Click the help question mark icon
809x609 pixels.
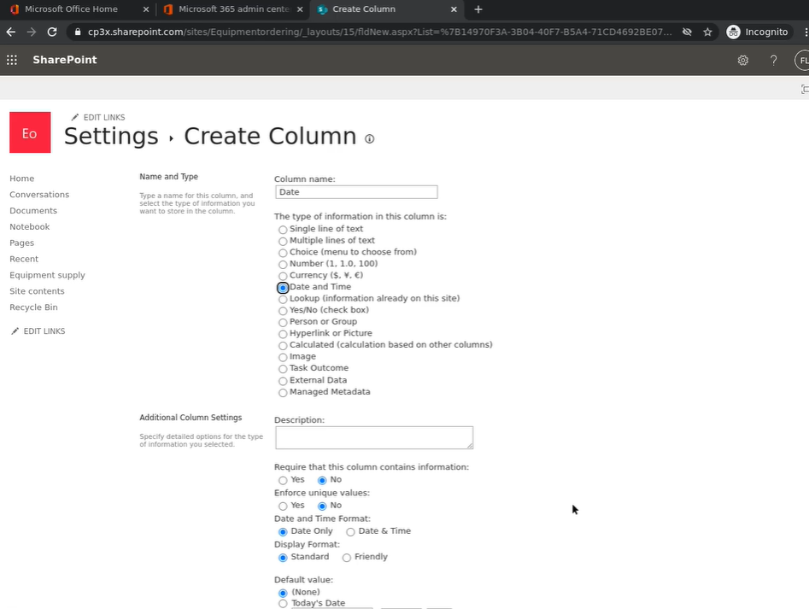coord(774,60)
